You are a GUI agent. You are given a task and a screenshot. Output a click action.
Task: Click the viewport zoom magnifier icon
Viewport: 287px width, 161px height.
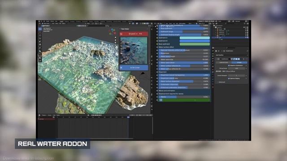115,37
